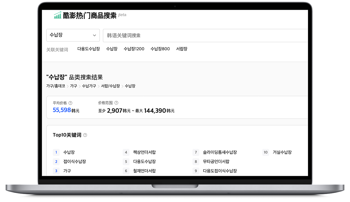Select related keyword 서랍장
The height and width of the screenshot is (202, 350).
[x=182, y=49]
